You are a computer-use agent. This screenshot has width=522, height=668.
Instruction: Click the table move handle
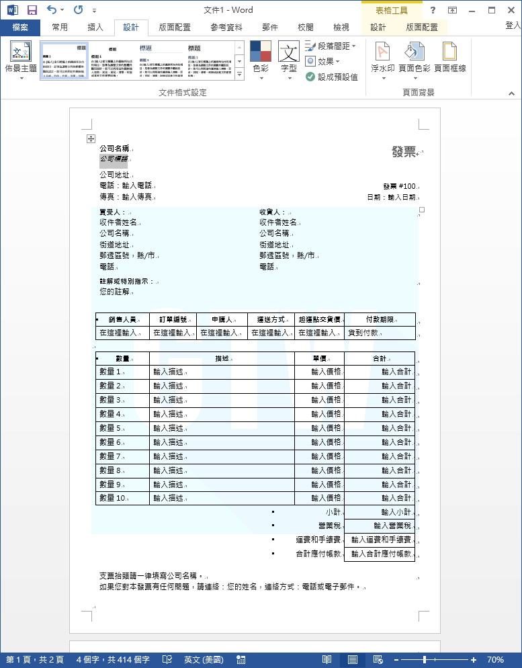[x=91, y=138]
